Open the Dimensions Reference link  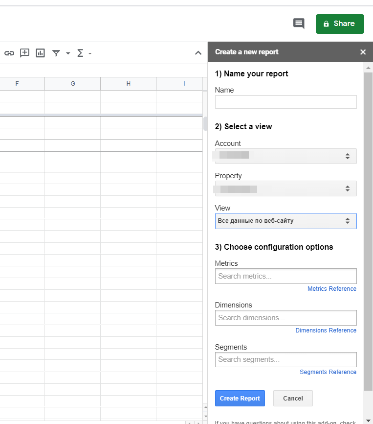(x=326, y=330)
